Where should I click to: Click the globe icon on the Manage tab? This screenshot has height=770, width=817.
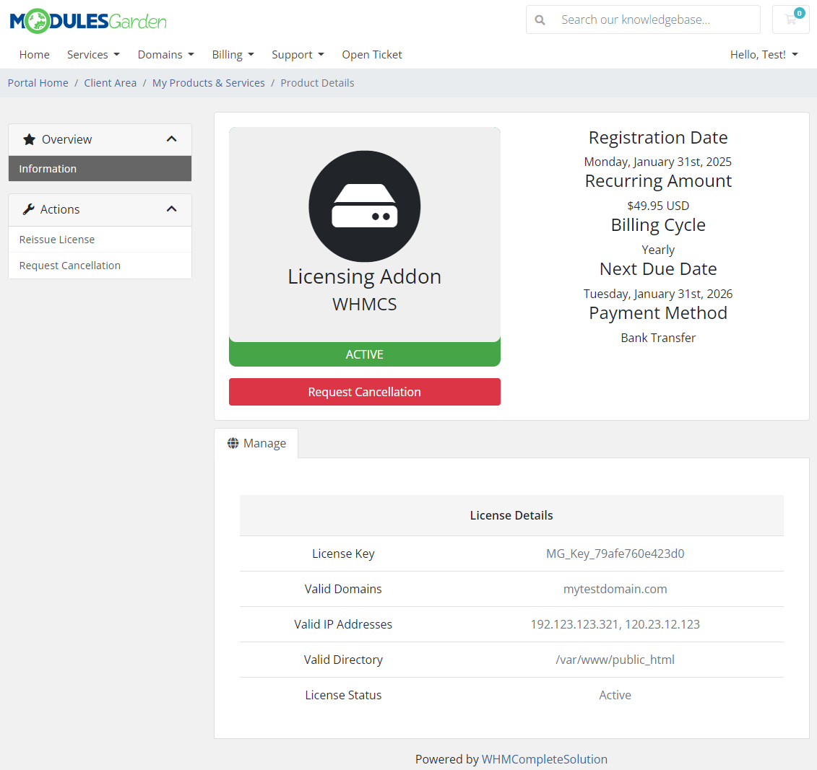[x=233, y=442]
